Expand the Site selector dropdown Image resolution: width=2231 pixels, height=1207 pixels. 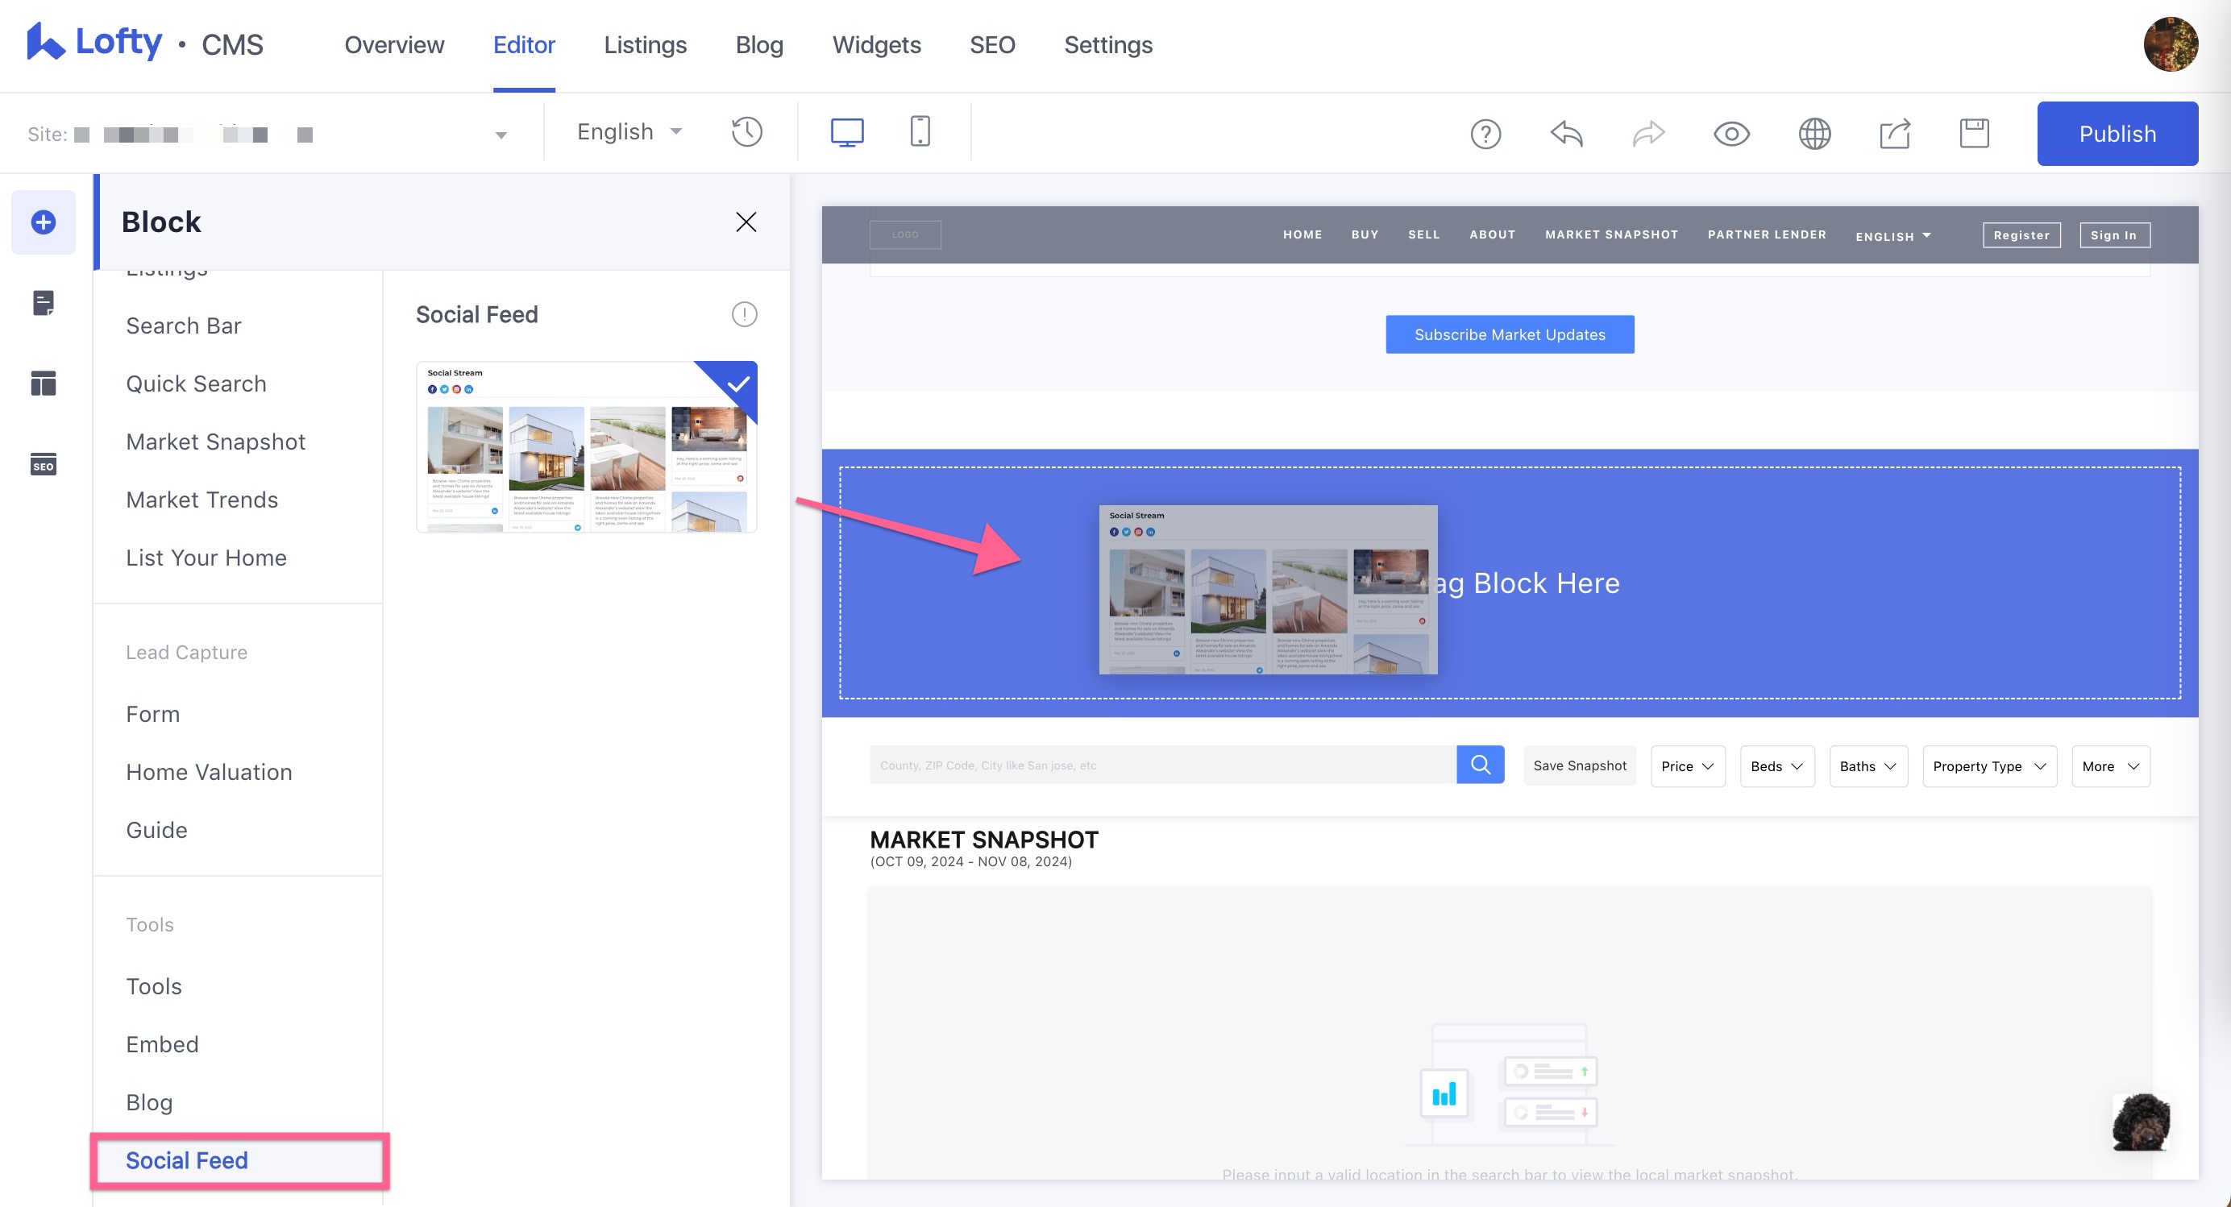coord(500,135)
